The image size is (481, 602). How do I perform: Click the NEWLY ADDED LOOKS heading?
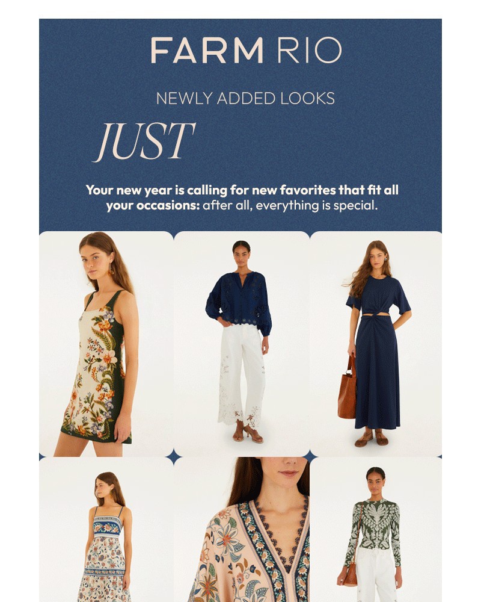(x=245, y=99)
